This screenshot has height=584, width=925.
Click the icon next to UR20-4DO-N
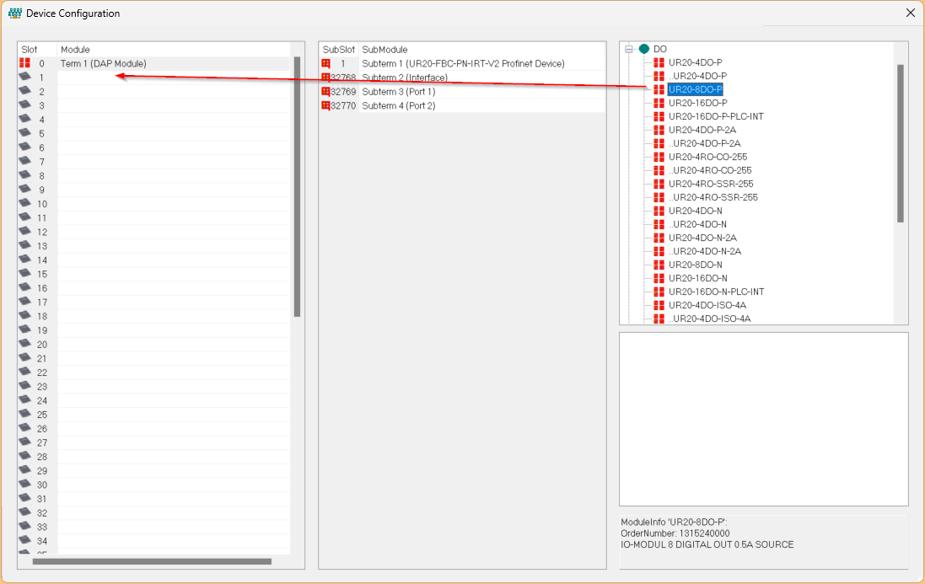659,211
